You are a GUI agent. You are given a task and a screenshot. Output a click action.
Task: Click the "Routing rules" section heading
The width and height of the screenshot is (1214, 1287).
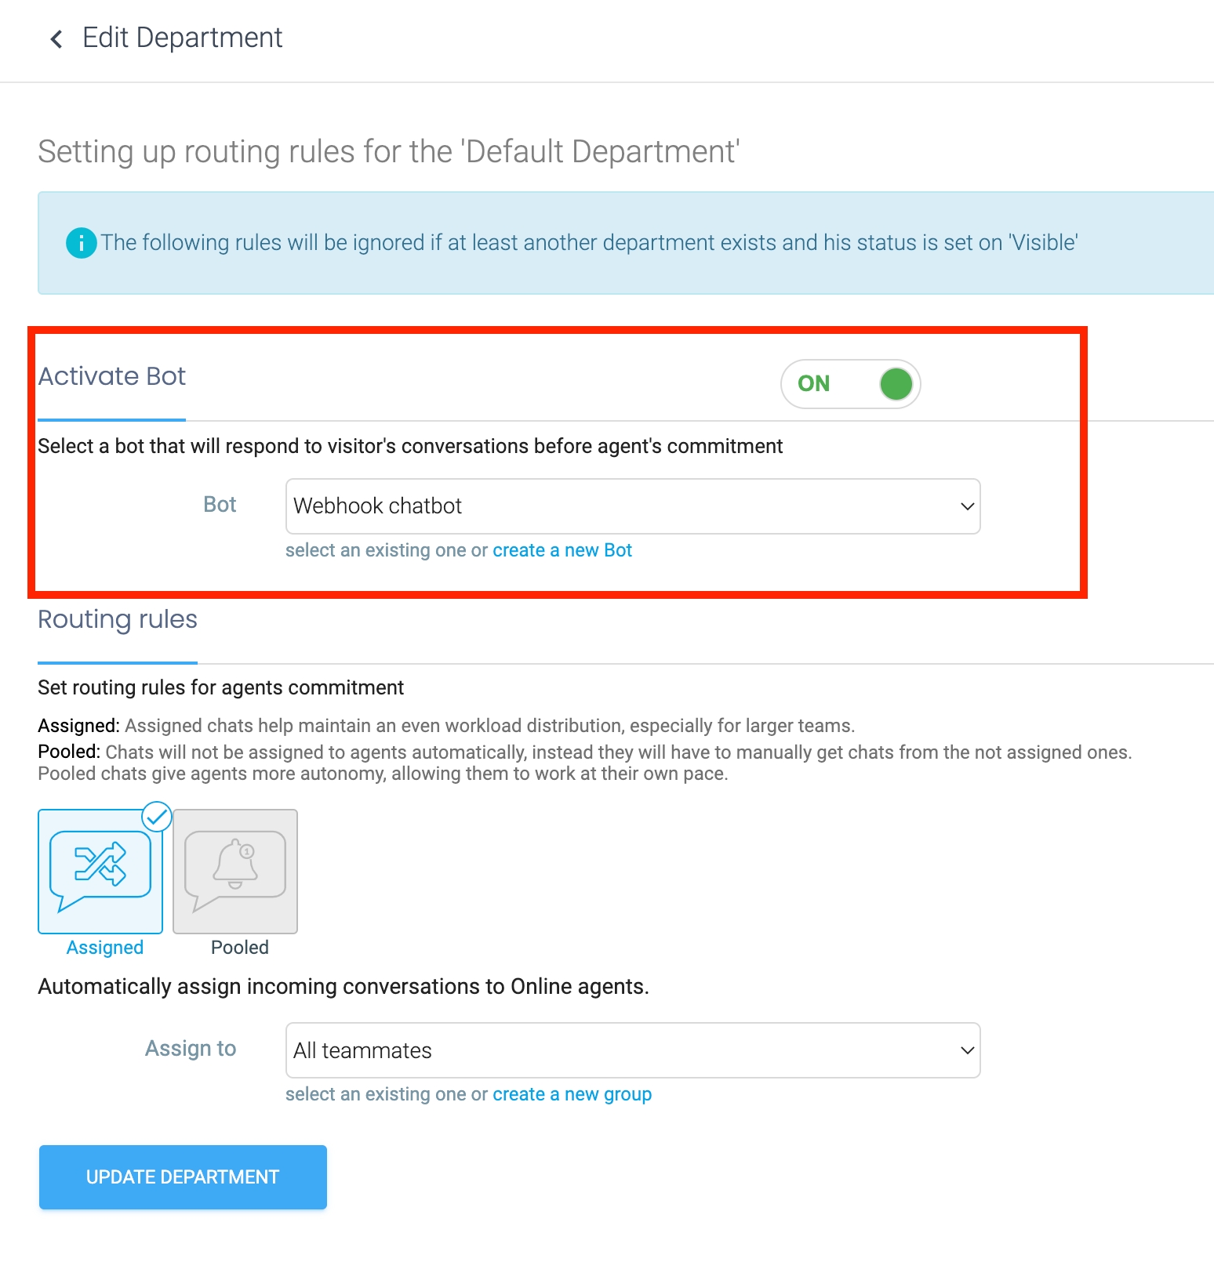[x=118, y=619]
